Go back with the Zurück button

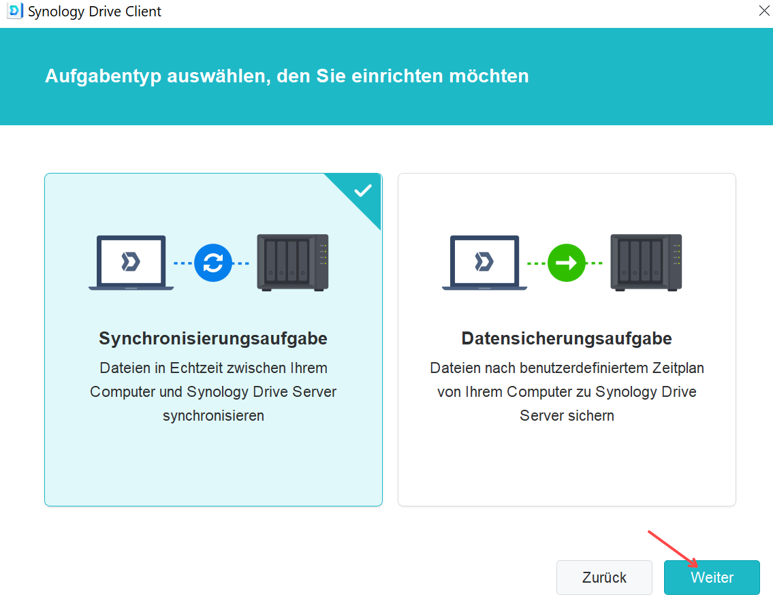604,577
